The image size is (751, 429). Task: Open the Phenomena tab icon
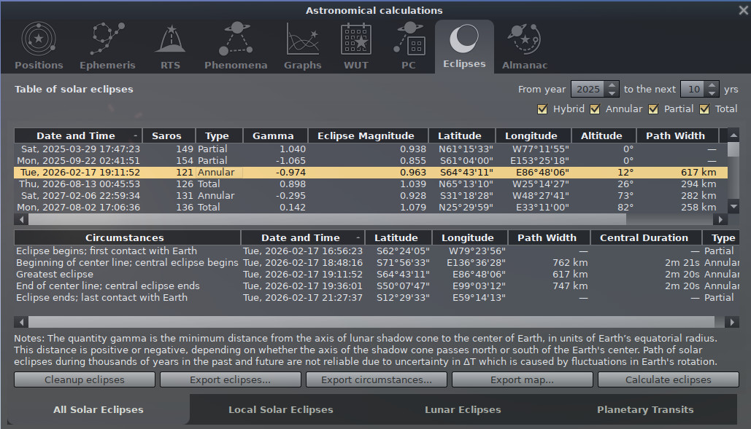click(x=236, y=39)
